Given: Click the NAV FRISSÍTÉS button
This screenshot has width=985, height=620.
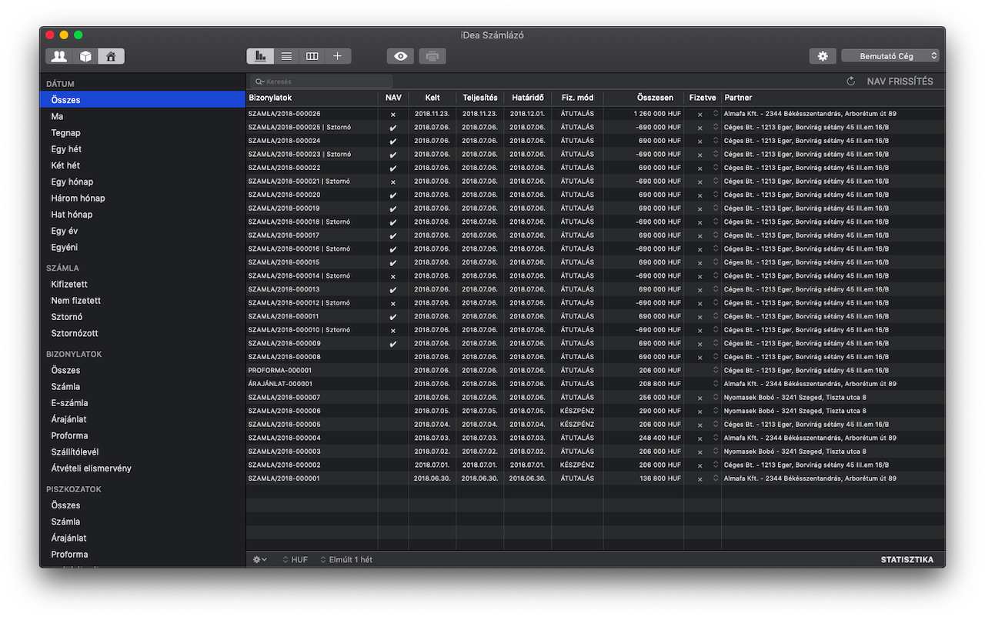Looking at the screenshot, I should pyautogui.click(x=900, y=82).
